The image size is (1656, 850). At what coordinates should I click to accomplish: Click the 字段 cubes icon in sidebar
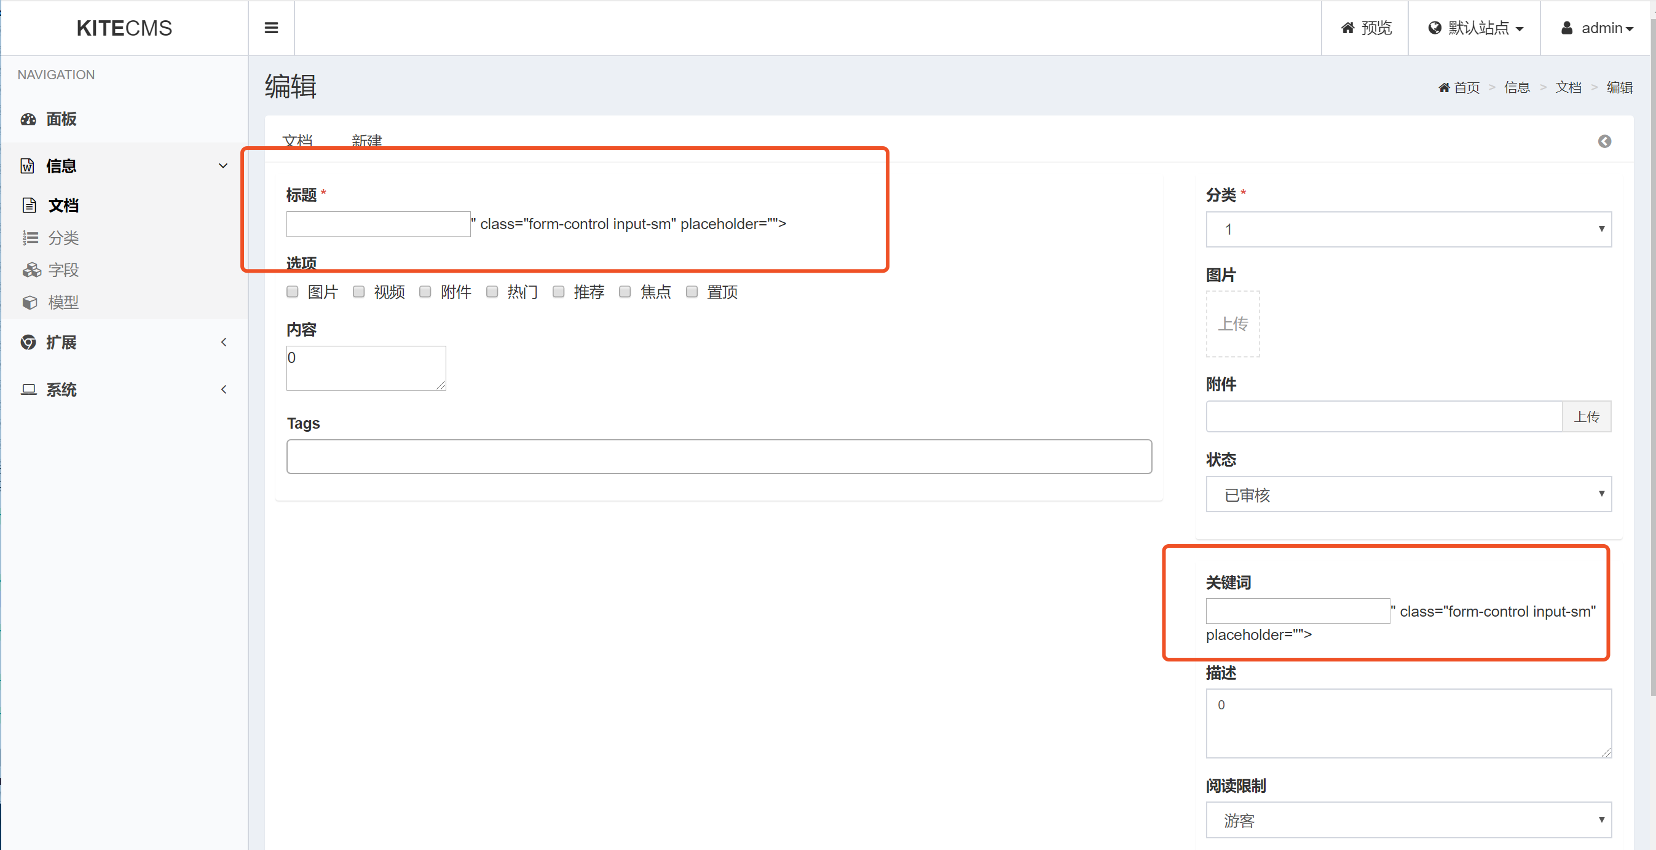tap(31, 270)
